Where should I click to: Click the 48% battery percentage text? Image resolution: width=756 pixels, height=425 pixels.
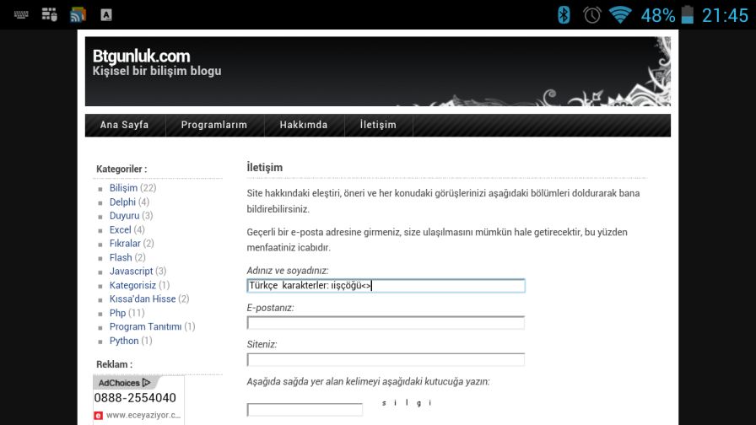(657, 15)
